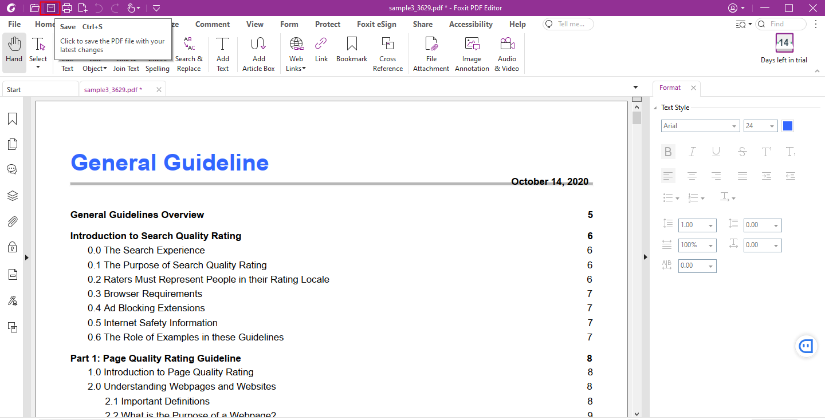Decrease indent in the Format panel
The image size is (825, 420).
coord(791,176)
